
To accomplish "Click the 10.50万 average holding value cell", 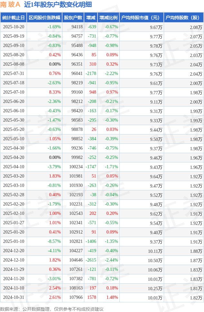I will [x=155, y=260].
